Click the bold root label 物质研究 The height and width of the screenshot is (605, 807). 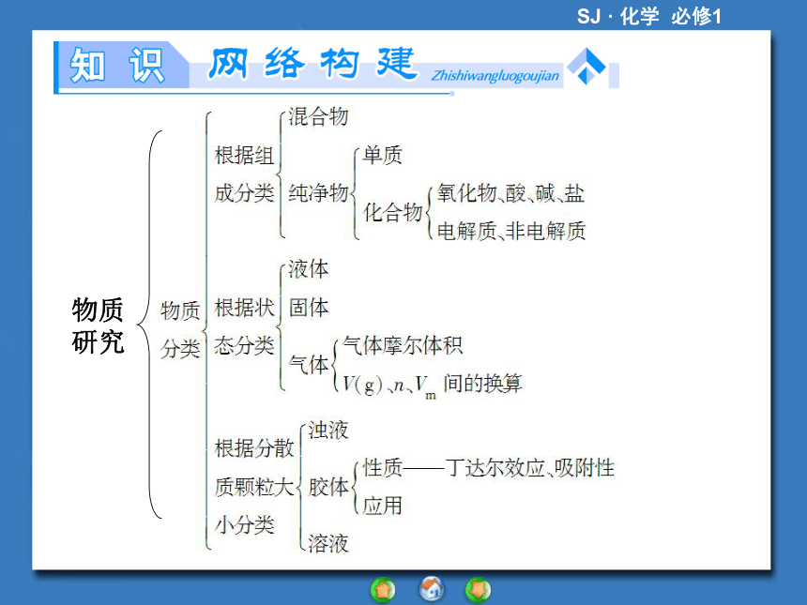pos(98,325)
